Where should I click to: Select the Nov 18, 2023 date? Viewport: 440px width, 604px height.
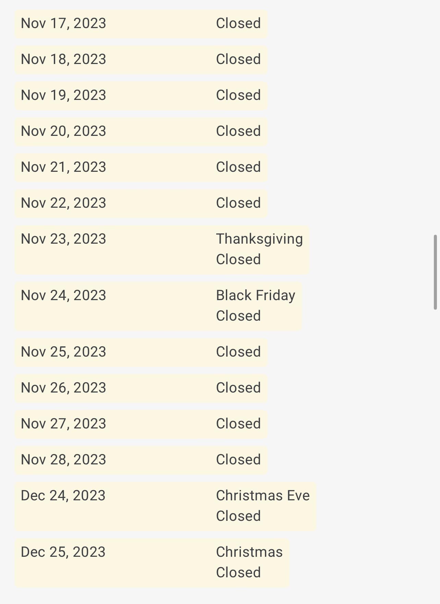pyautogui.click(x=63, y=59)
